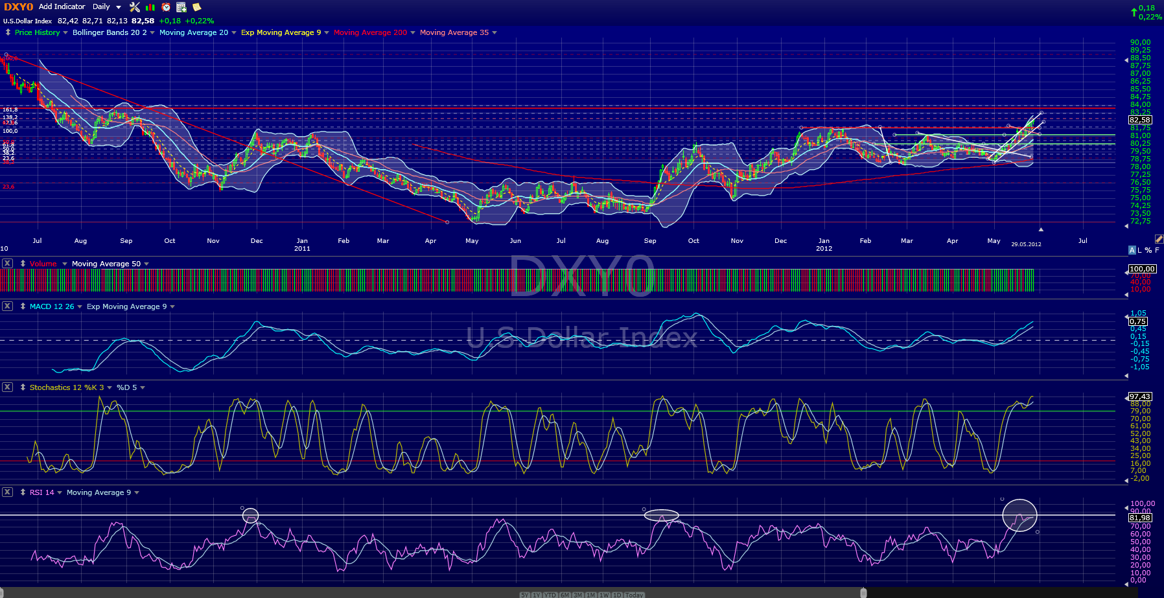The image size is (1164, 598).
Task: Close the MACD indicator panel
Action: [x=7, y=306]
